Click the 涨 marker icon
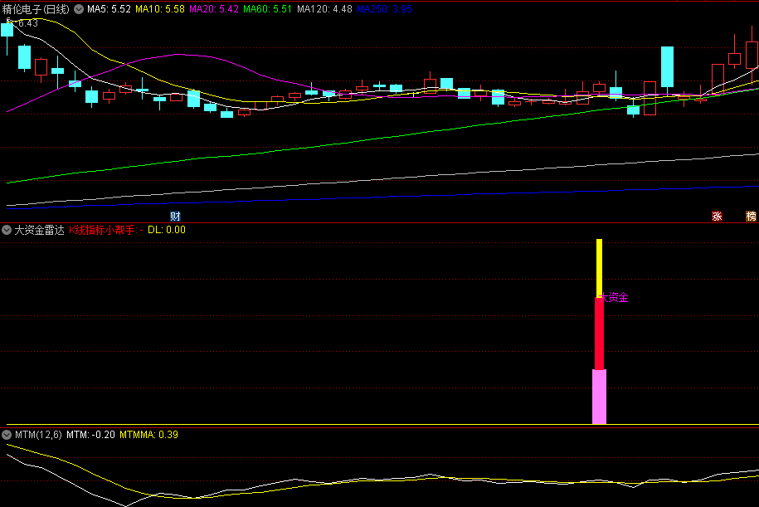Viewport: 759px width, 507px height. point(717,217)
